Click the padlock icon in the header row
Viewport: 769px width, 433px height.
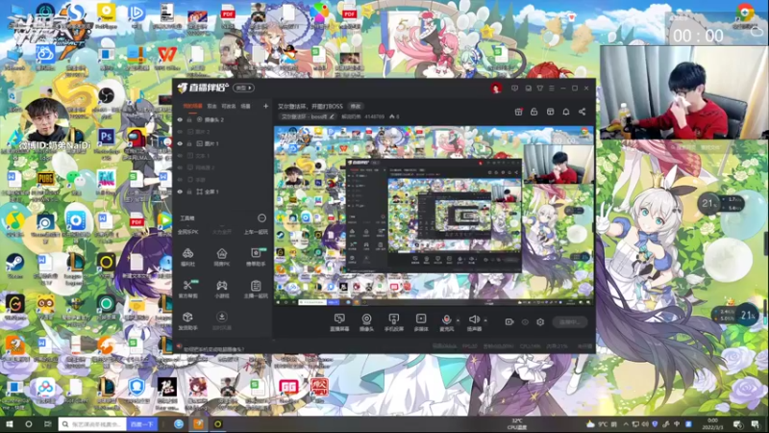pos(534,112)
